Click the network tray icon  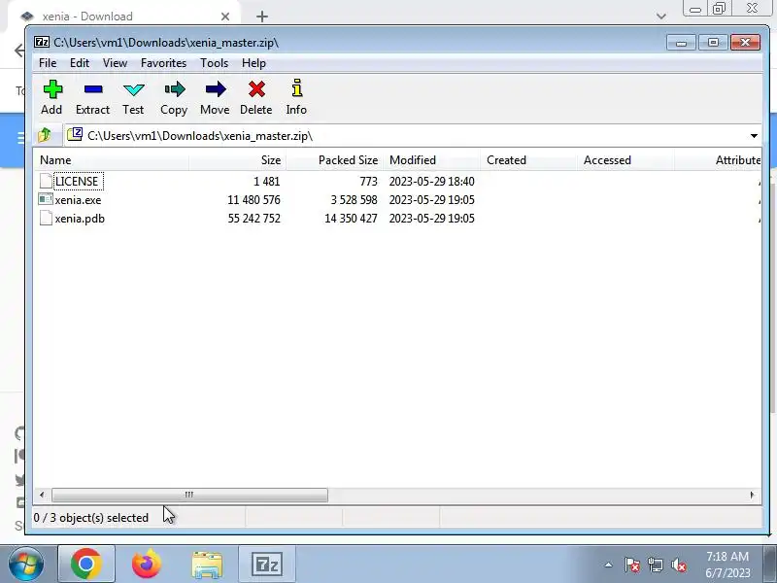coord(656,565)
